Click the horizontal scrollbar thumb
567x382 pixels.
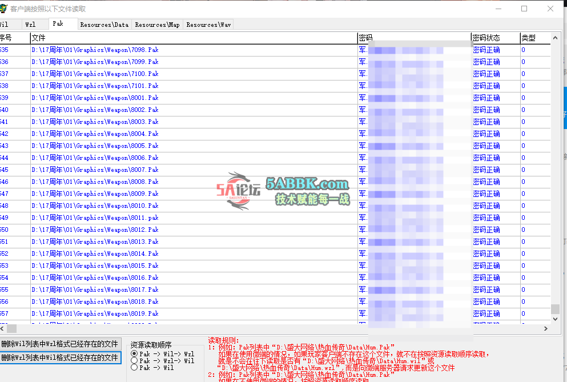(x=12, y=328)
